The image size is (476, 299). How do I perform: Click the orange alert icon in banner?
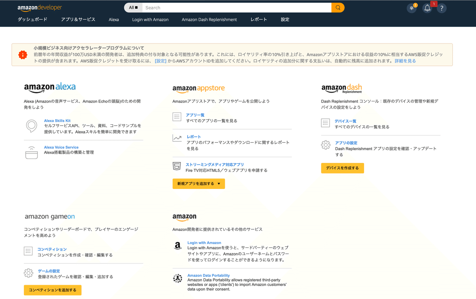point(23,55)
